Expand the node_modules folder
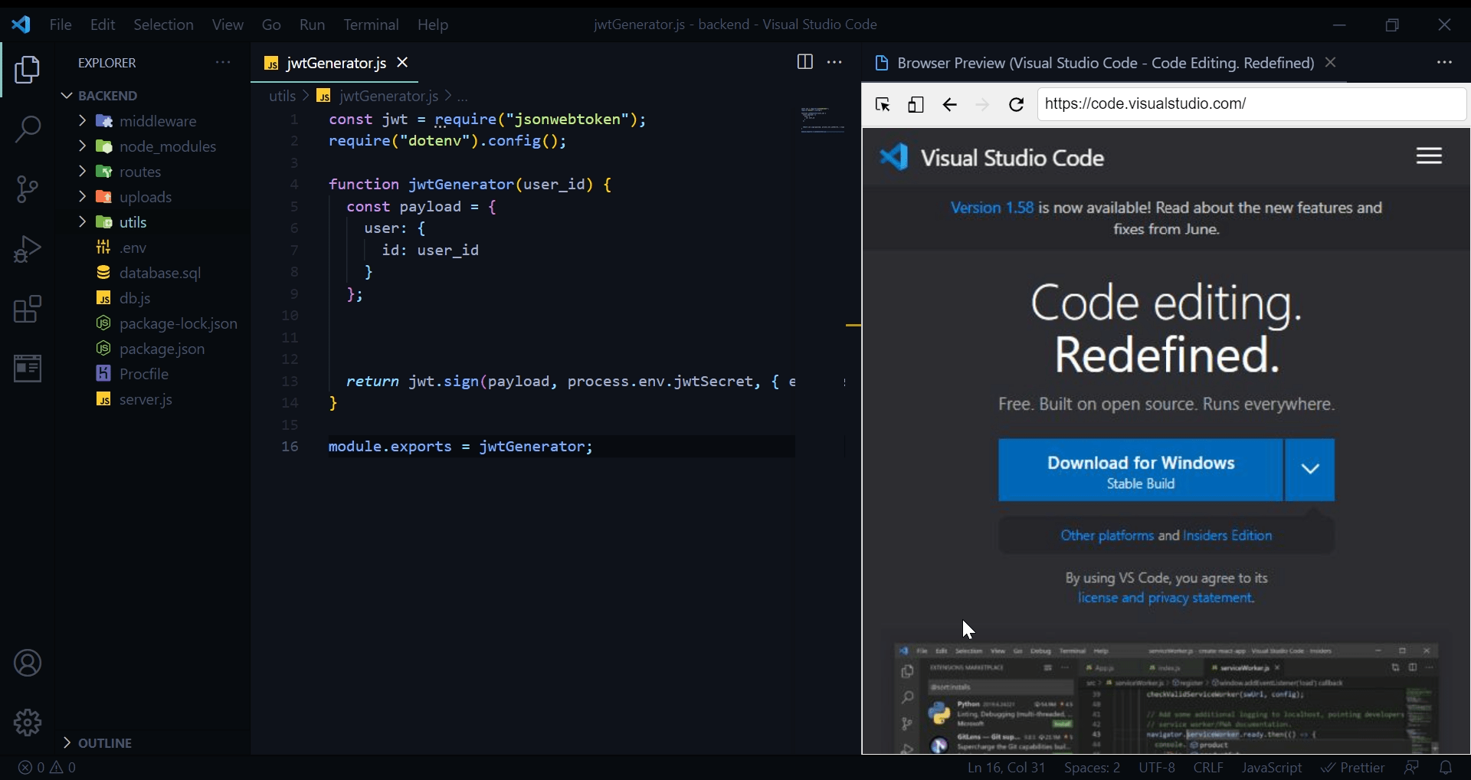 point(82,146)
